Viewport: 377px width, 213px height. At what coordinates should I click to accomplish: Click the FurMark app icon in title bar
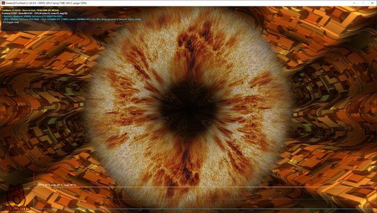(x=3, y=3)
